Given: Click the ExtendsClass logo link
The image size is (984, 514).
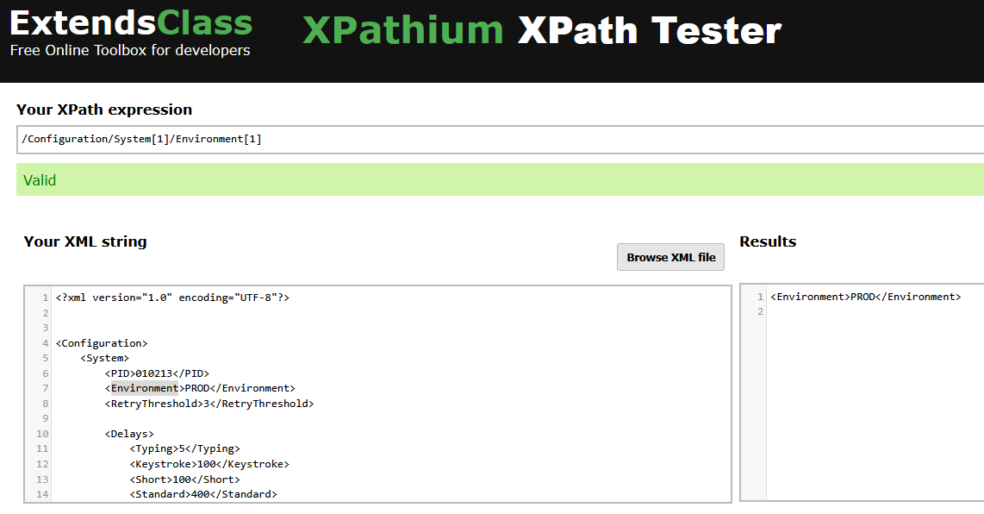Looking at the screenshot, I should point(131,23).
